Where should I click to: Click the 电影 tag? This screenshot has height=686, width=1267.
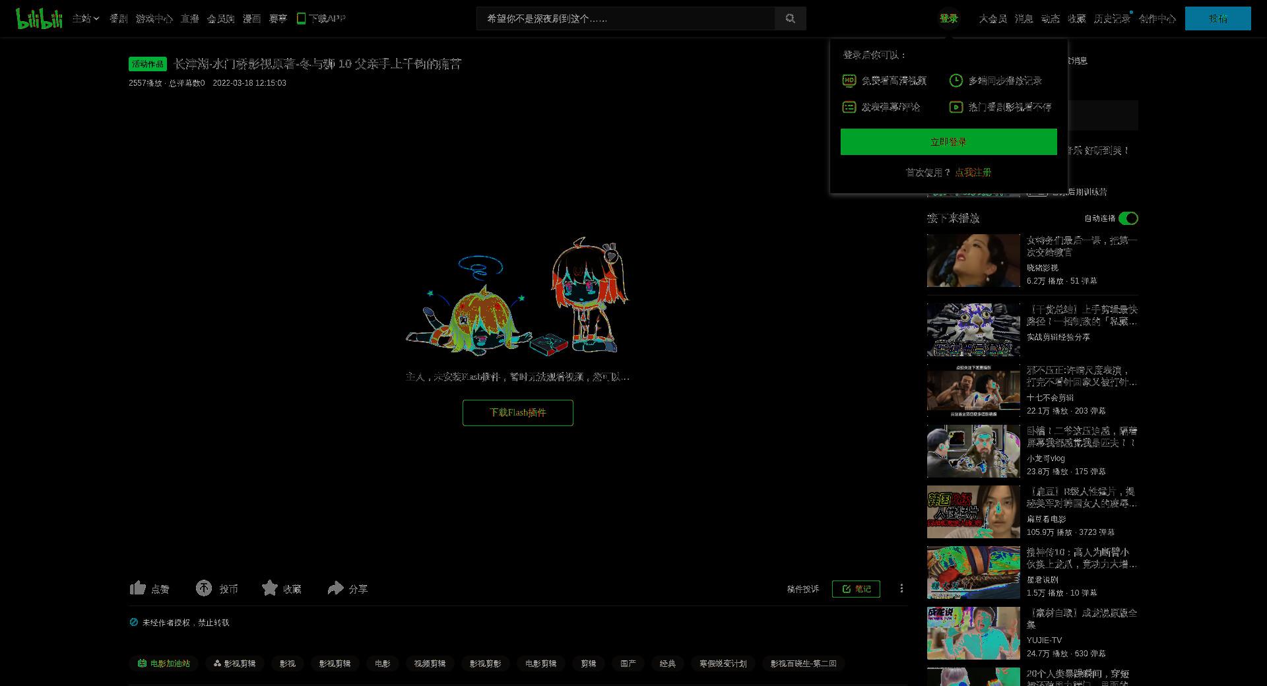tap(383, 664)
